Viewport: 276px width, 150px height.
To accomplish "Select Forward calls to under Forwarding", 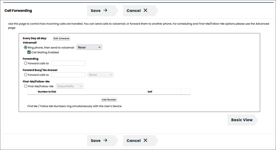I will (26, 63).
